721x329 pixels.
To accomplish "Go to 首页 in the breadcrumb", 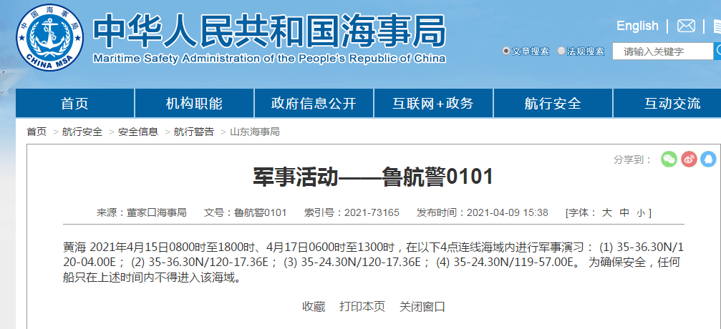I will coord(37,132).
